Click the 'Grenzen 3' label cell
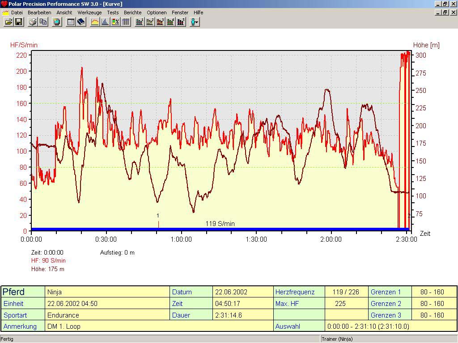 390,315
